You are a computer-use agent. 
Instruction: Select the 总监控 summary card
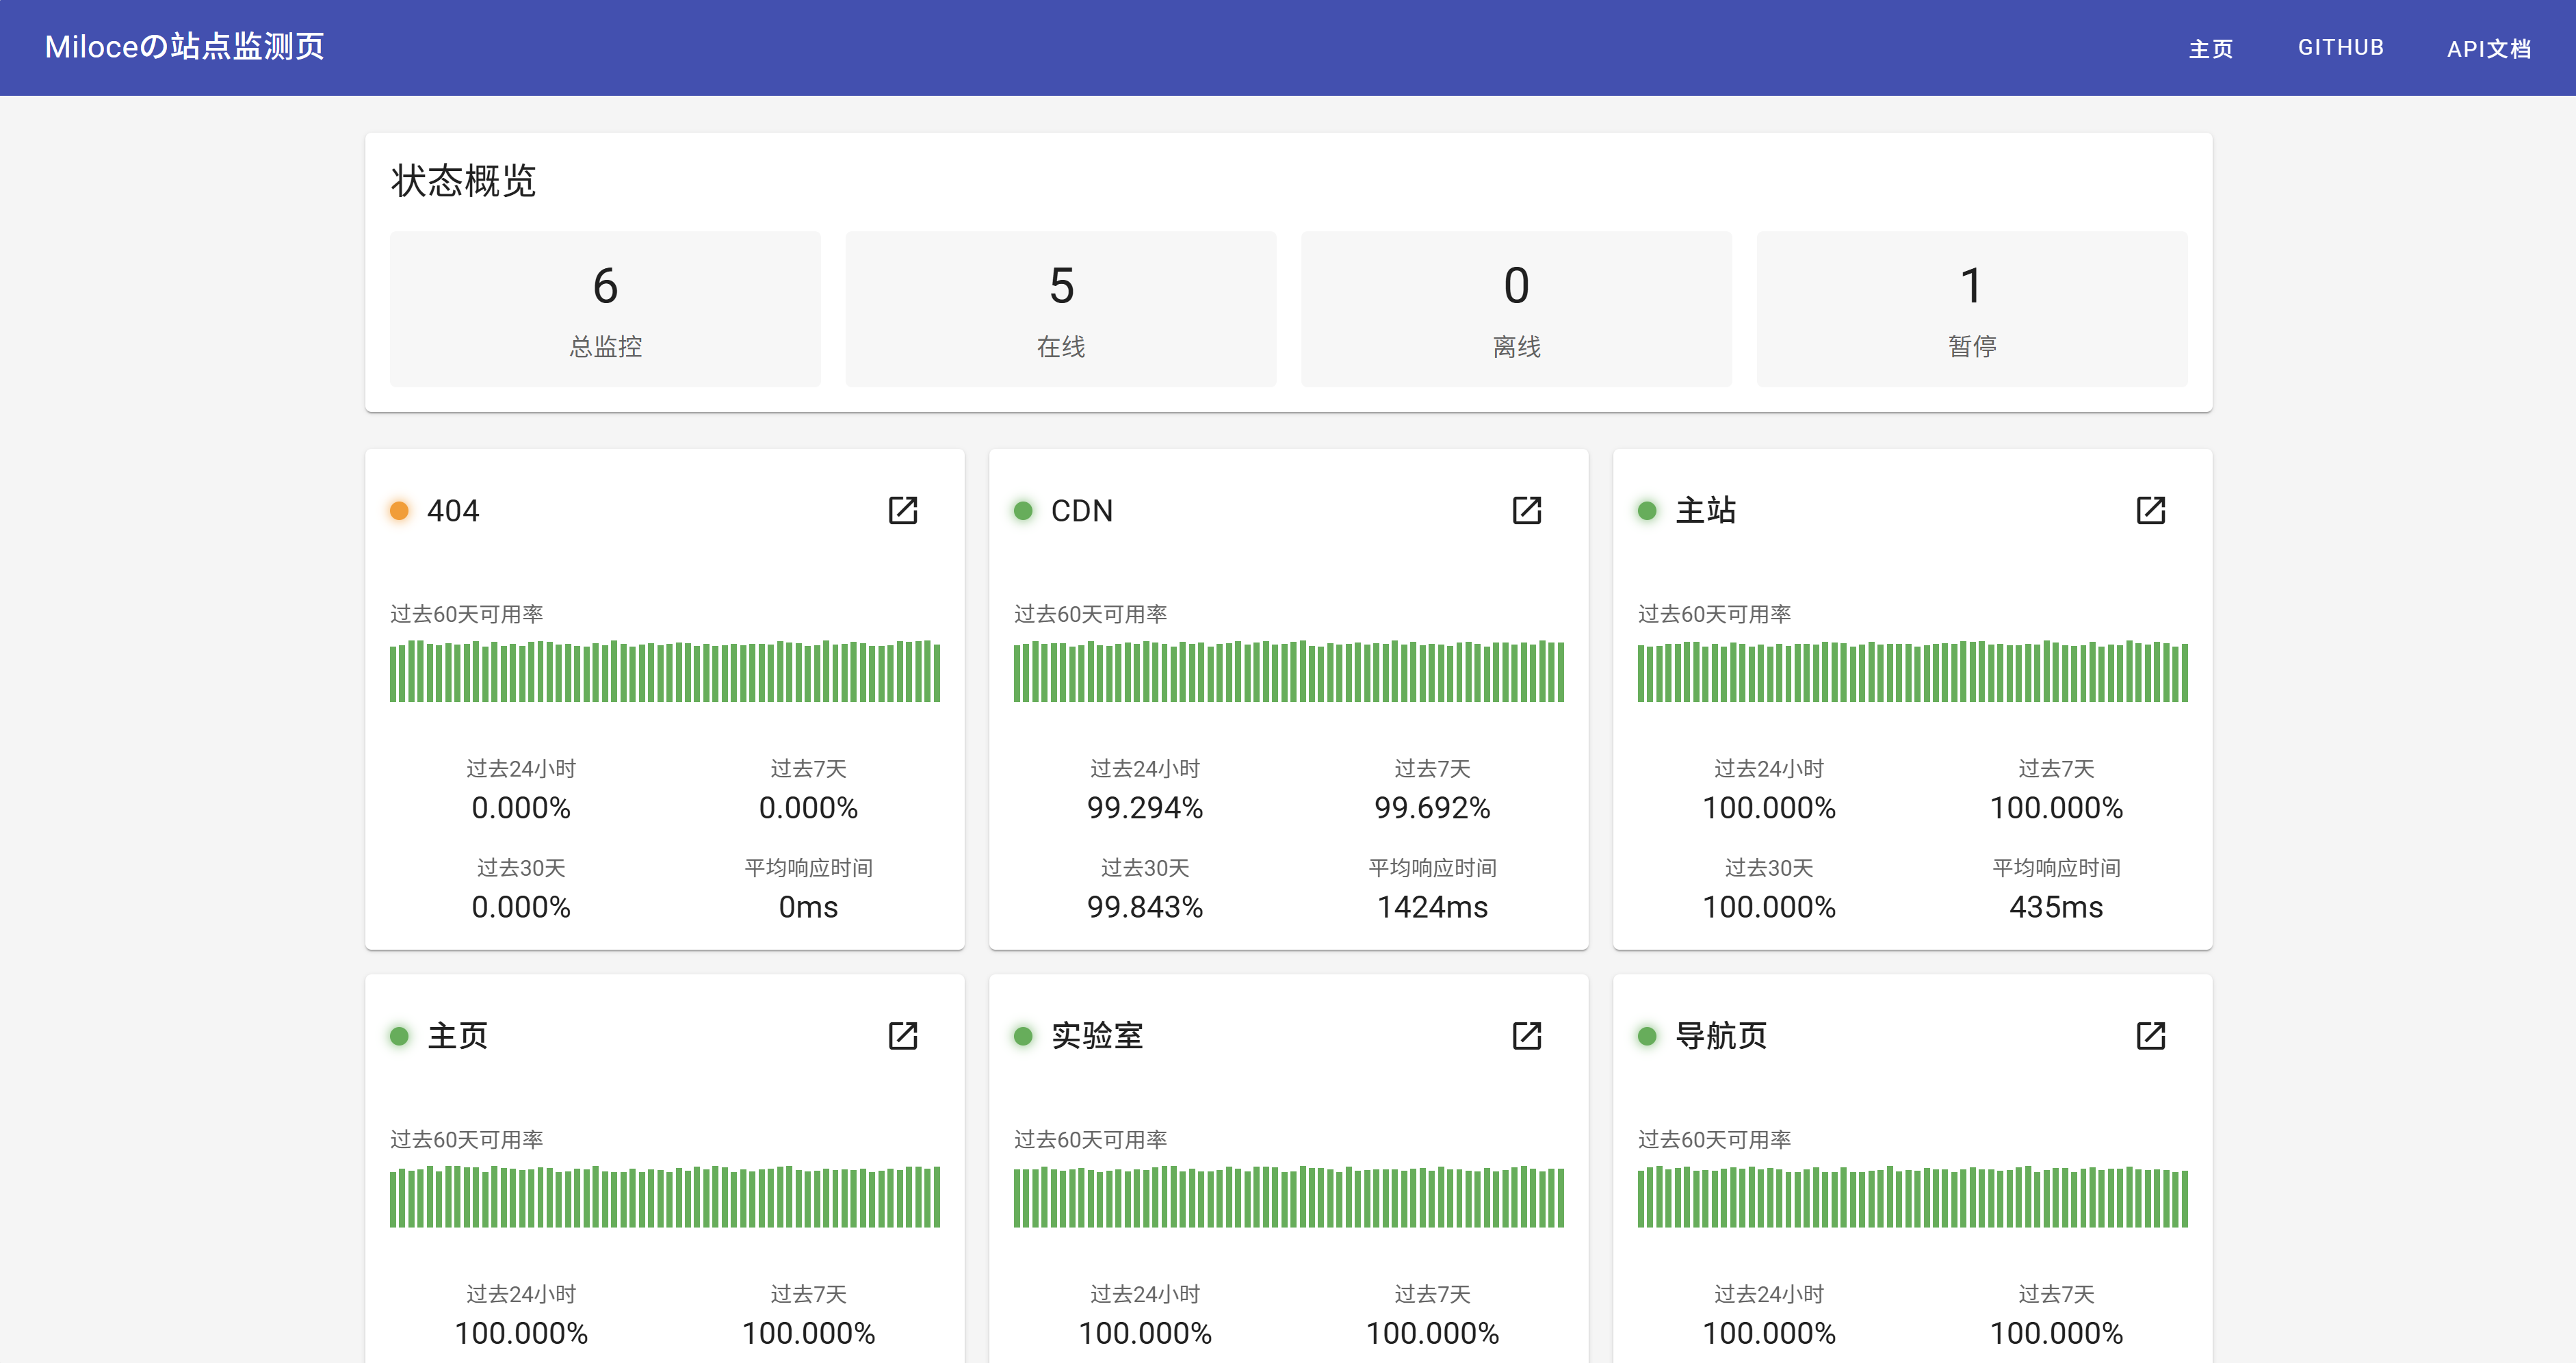(604, 309)
